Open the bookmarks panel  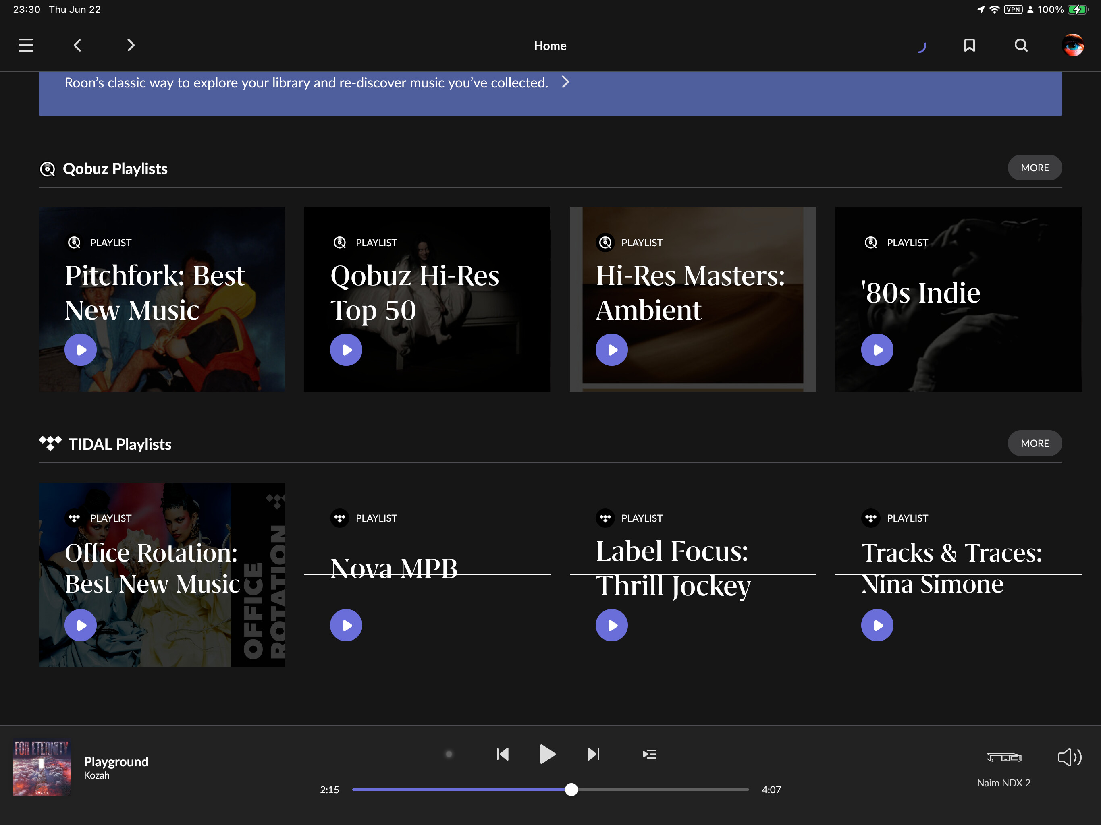pyautogui.click(x=969, y=45)
